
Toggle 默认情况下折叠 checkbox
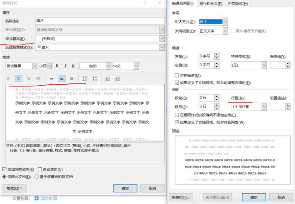(233, 31)
